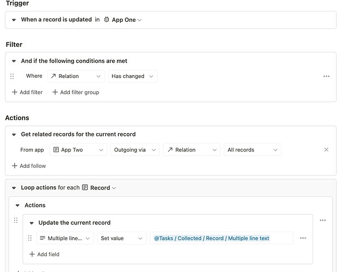Remove the App Two follow row
The height and width of the screenshot is (272, 341).
[x=326, y=149]
